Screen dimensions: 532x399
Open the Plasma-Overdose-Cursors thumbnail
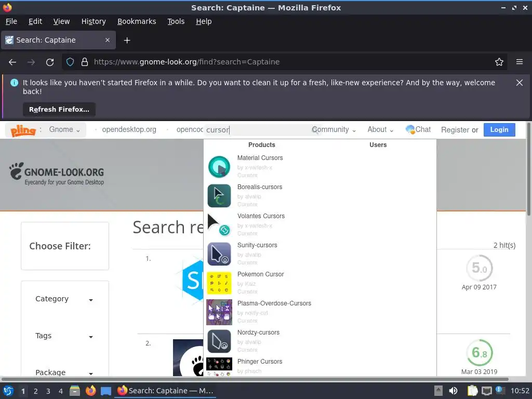219,312
